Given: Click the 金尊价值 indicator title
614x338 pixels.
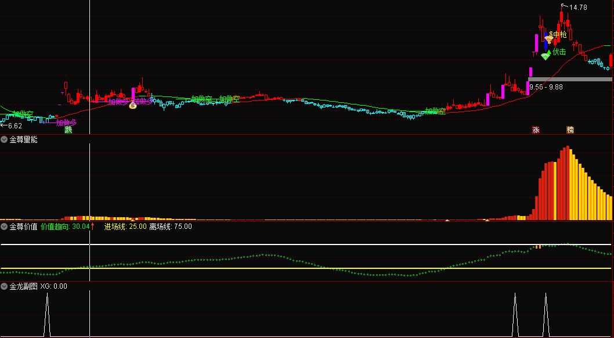Looking at the screenshot, I should pos(23,226).
